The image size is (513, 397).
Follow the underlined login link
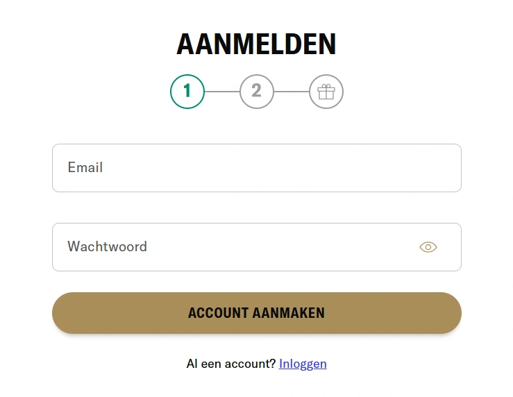tap(303, 364)
